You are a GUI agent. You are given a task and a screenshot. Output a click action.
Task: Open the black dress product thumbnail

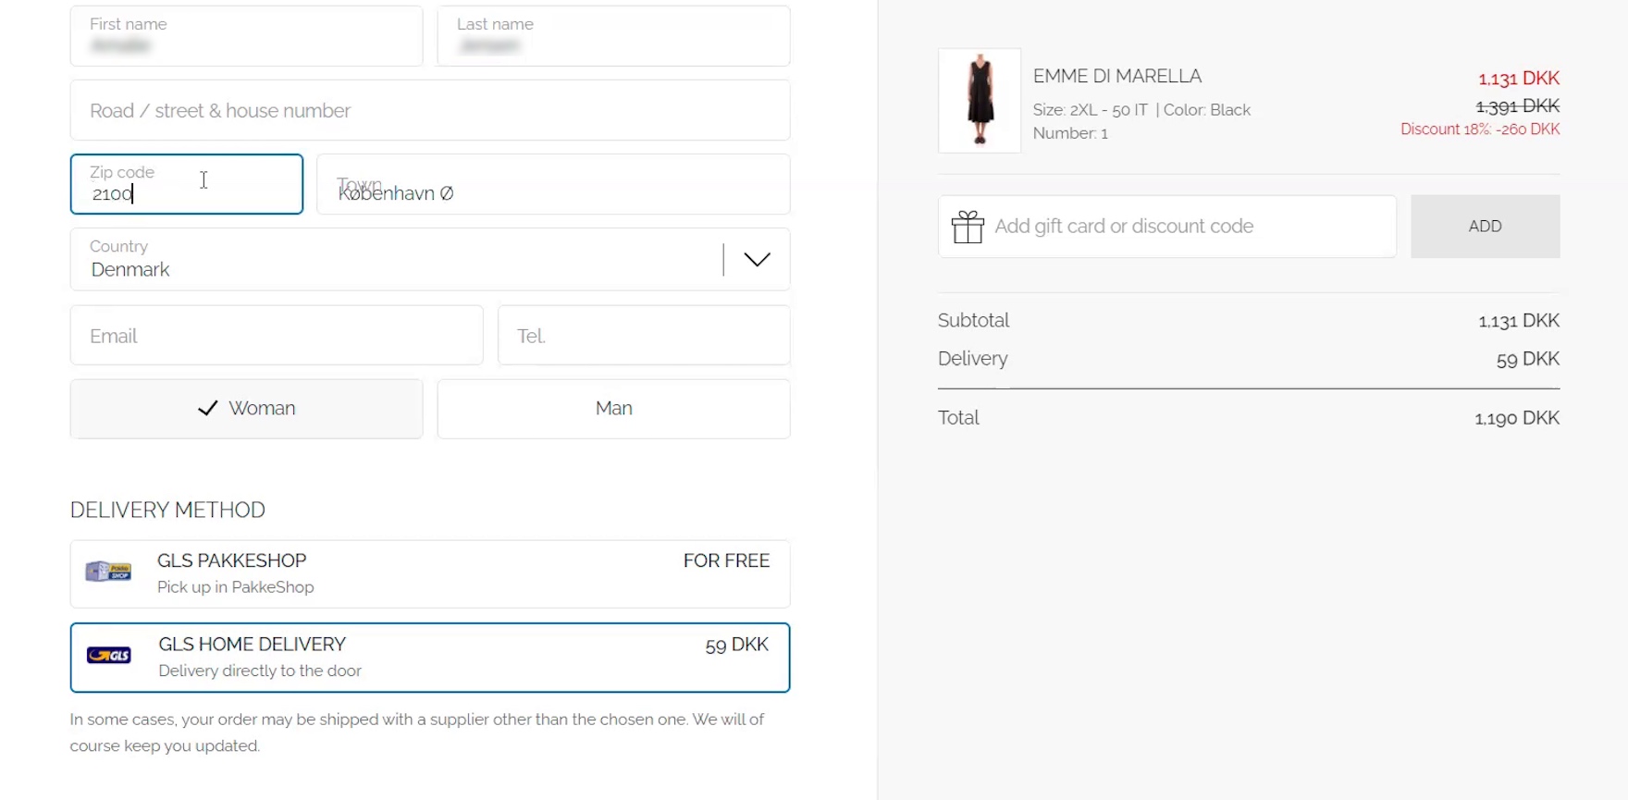(x=980, y=100)
